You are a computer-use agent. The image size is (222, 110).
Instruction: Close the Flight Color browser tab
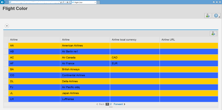pyautogui.click(x=95, y=2)
